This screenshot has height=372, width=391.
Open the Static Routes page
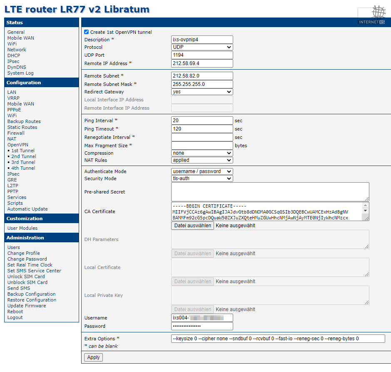pyautogui.click(x=22, y=127)
